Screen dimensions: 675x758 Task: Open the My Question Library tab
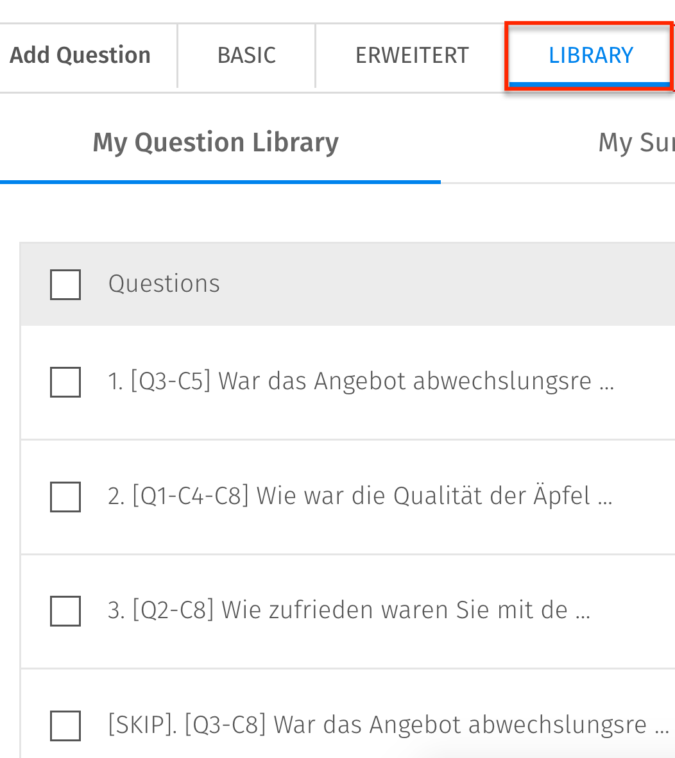point(215,142)
